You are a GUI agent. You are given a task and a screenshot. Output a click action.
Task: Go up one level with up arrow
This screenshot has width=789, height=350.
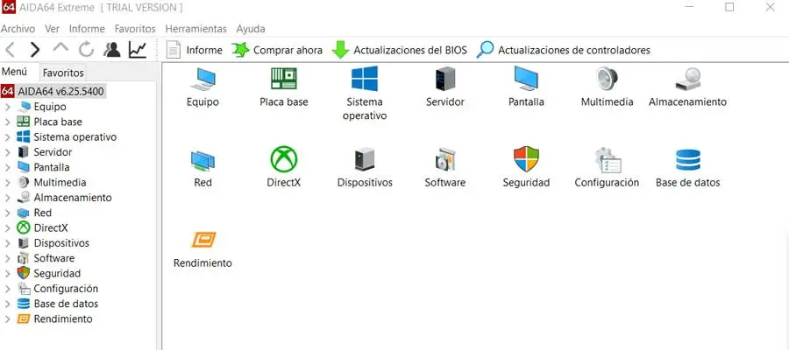pyautogui.click(x=60, y=48)
